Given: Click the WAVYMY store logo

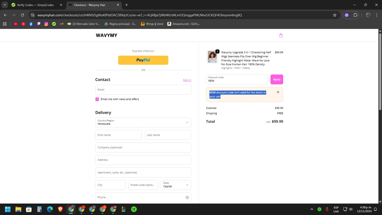Looking at the screenshot, I should 106,35.
